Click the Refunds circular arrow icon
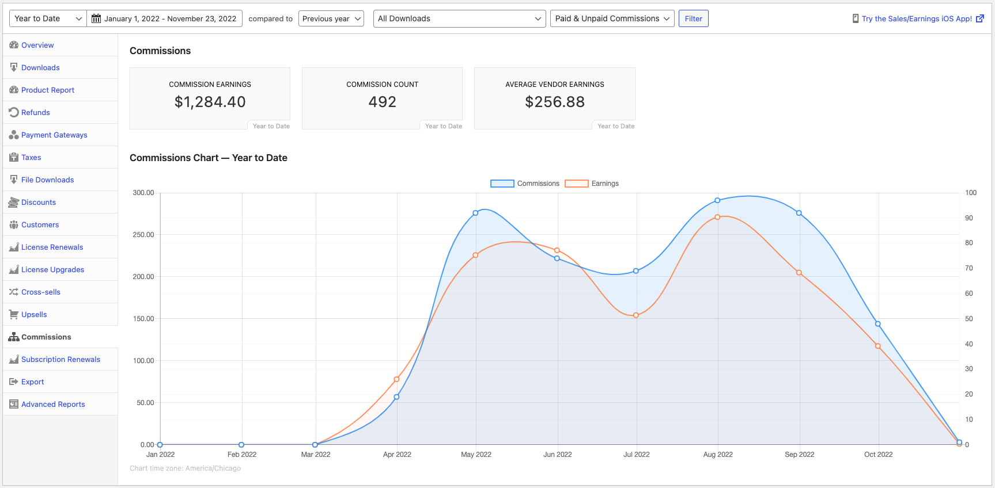Screen dimensions: 995x488 pyautogui.click(x=14, y=113)
